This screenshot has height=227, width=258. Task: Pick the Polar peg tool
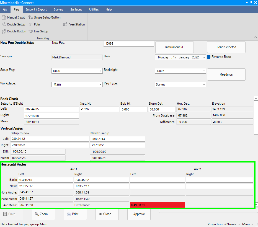point(35,24)
